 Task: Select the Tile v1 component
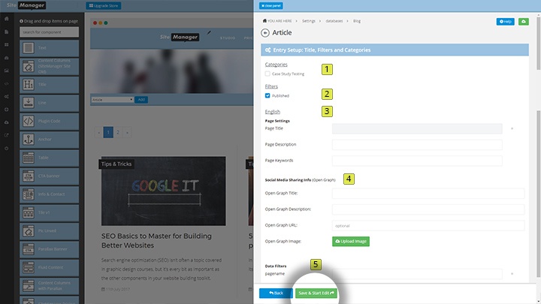point(49,212)
